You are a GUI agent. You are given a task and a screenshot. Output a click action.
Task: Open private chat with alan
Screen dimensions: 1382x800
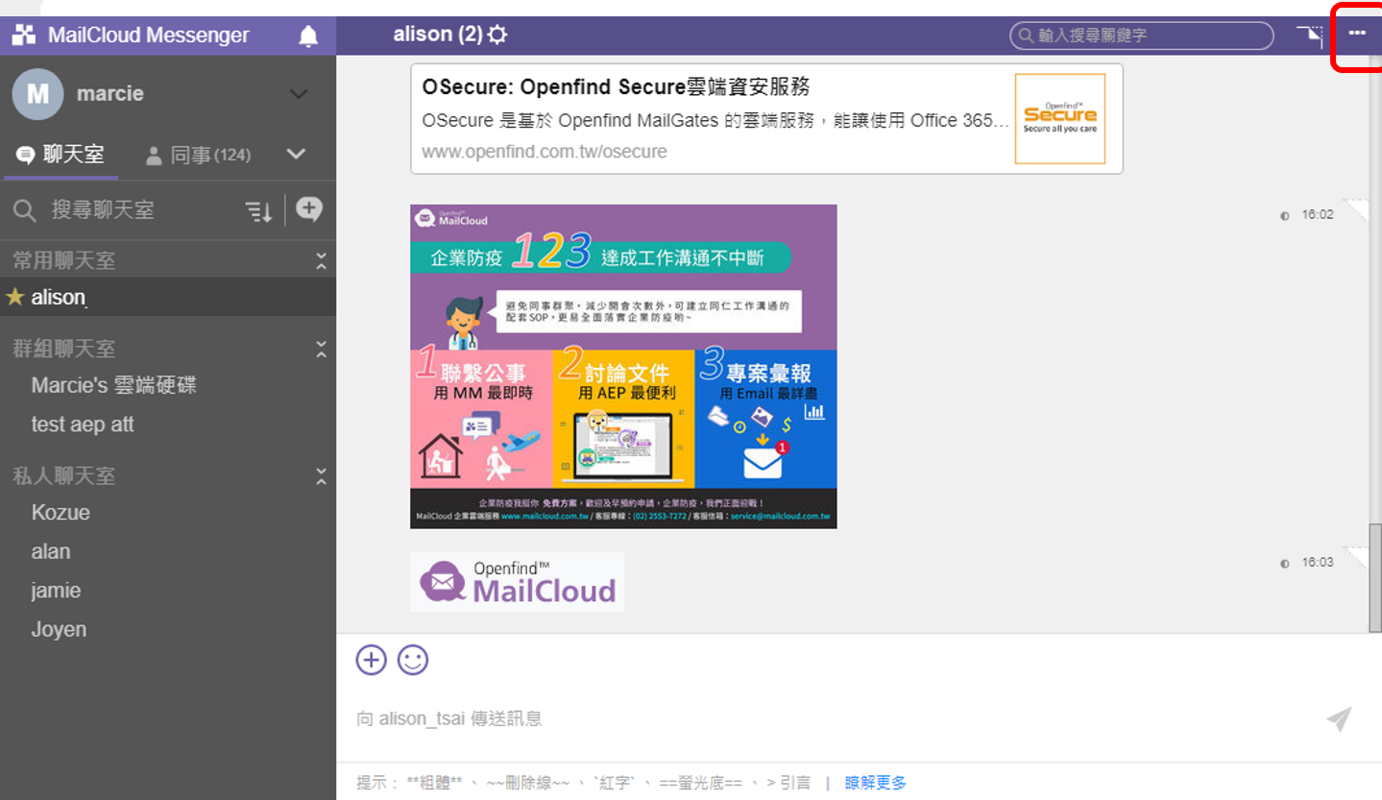[51, 552]
